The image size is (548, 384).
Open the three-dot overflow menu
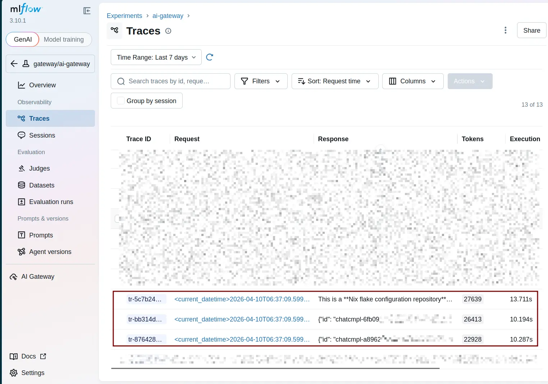pos(505,30)
